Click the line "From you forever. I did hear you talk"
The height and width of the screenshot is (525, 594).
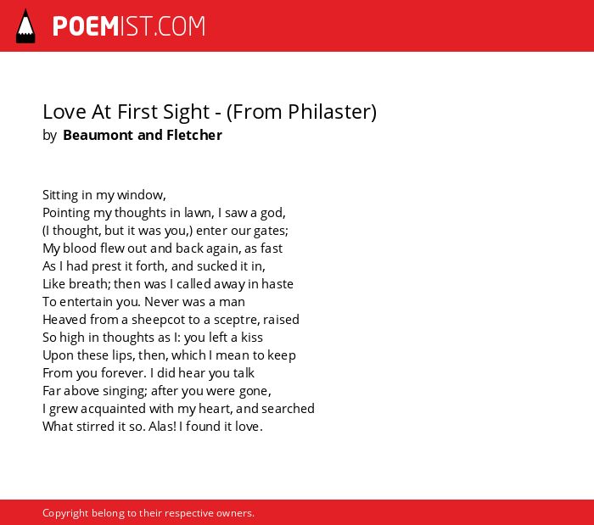click(148, 373)
